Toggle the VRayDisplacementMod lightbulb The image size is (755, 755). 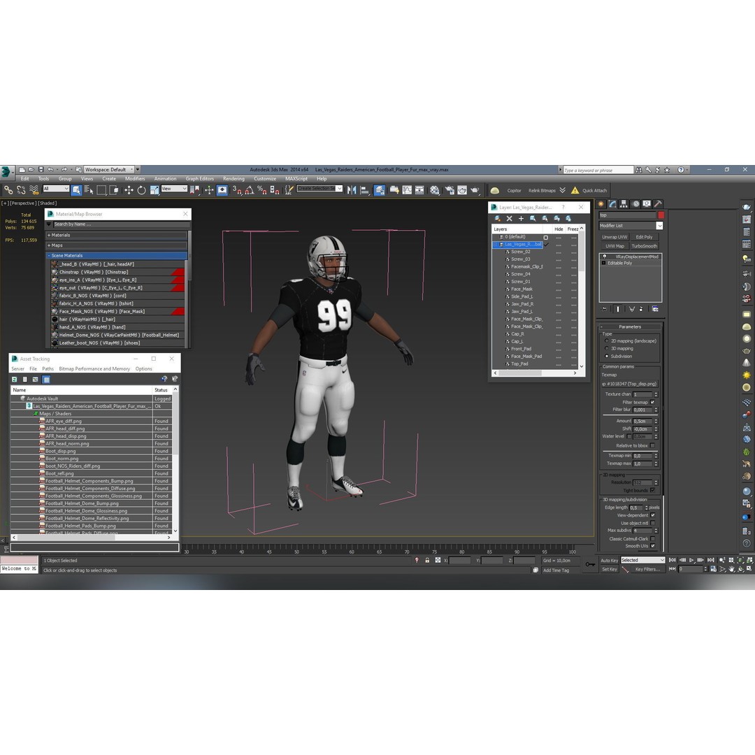click(605, 257)
